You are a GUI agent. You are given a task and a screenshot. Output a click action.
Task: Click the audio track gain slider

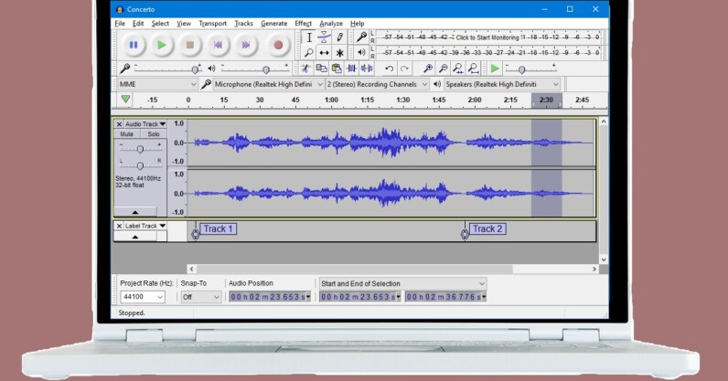pyautogui.click(x=139, y=148)
